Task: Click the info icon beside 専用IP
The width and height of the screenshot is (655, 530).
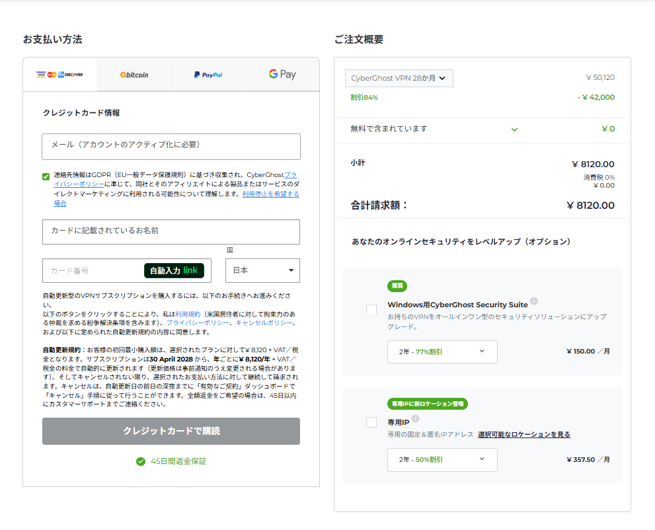Action: pos(416,418)
